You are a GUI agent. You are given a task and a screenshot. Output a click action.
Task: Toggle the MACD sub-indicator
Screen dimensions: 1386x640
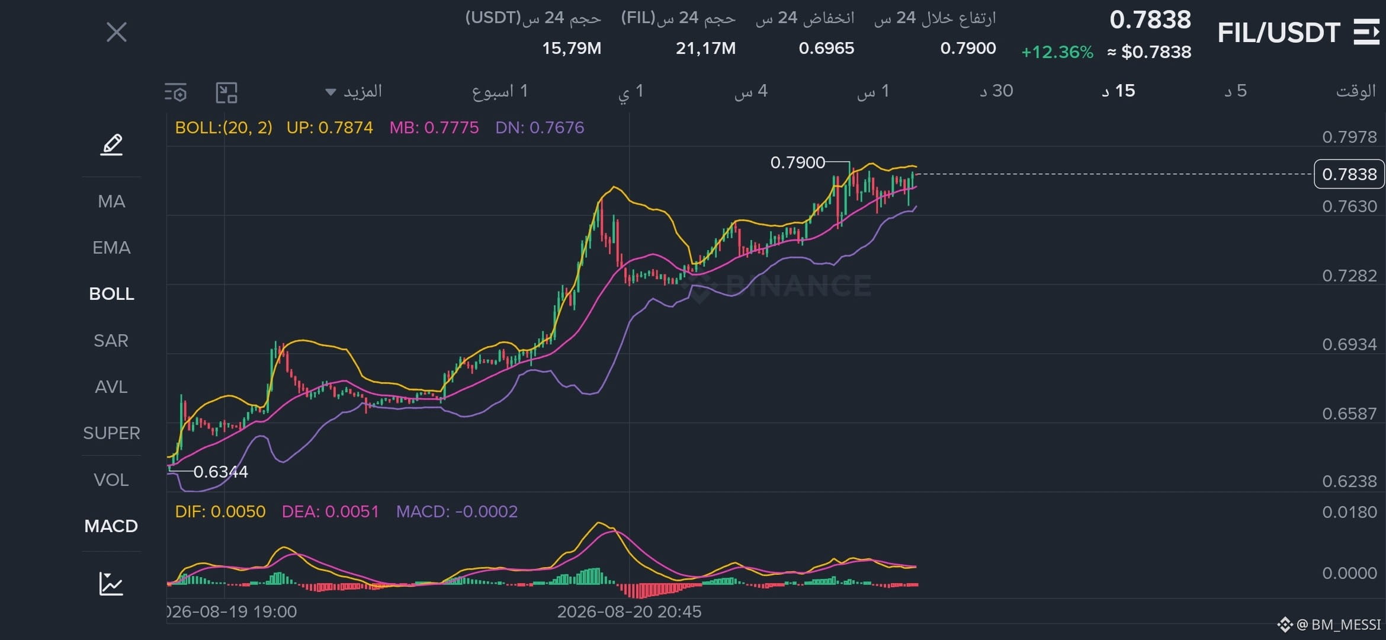[x=111, y=526]
